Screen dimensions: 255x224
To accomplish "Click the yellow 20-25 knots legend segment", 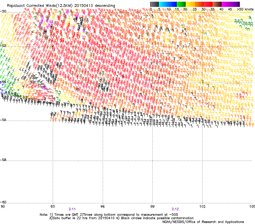I will coord(190,4).
